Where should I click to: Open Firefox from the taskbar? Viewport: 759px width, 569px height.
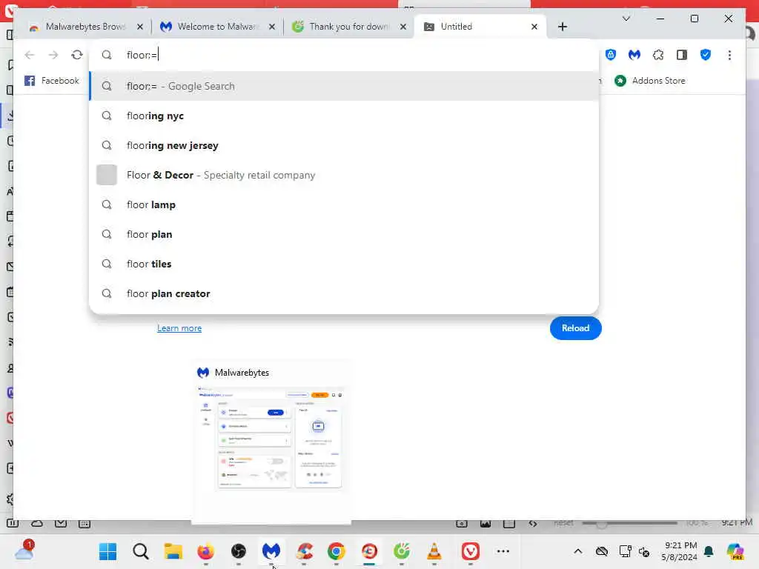coord(206,551)
